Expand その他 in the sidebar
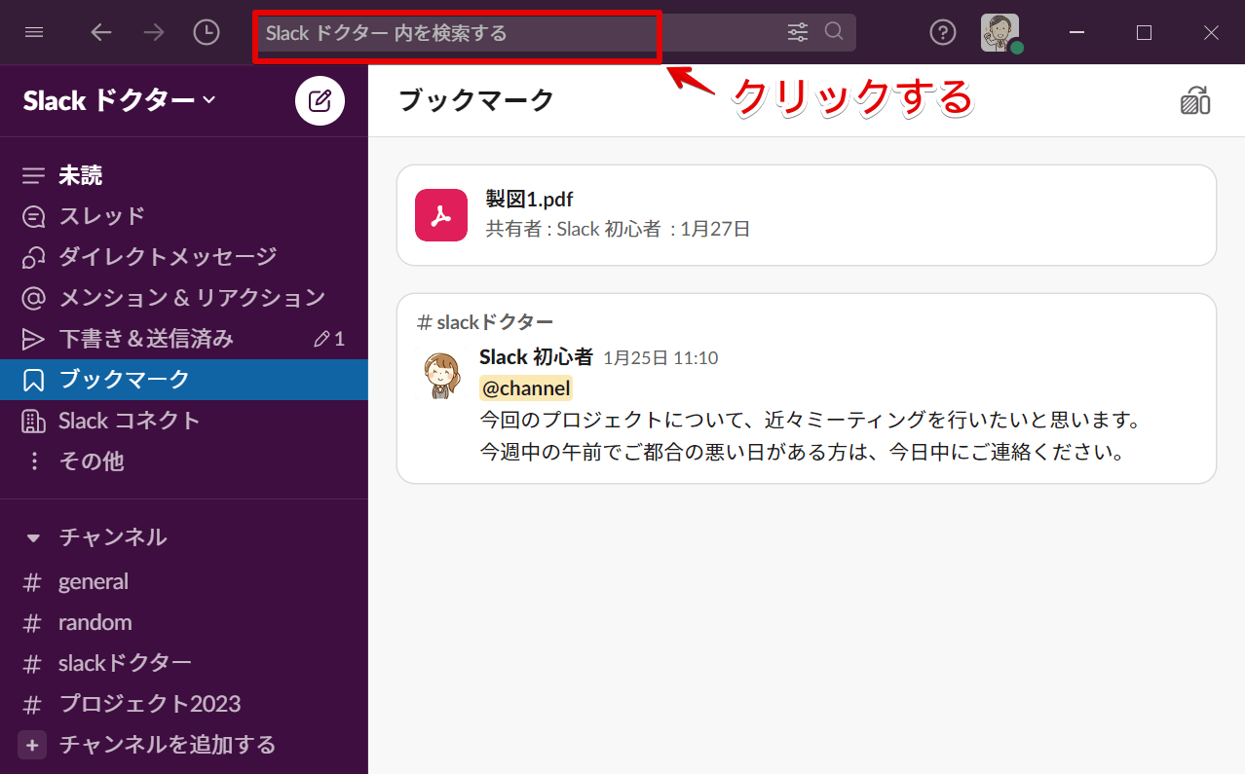Image resolution: width=1245 pixels, height=774 pixels. (94, 461)
